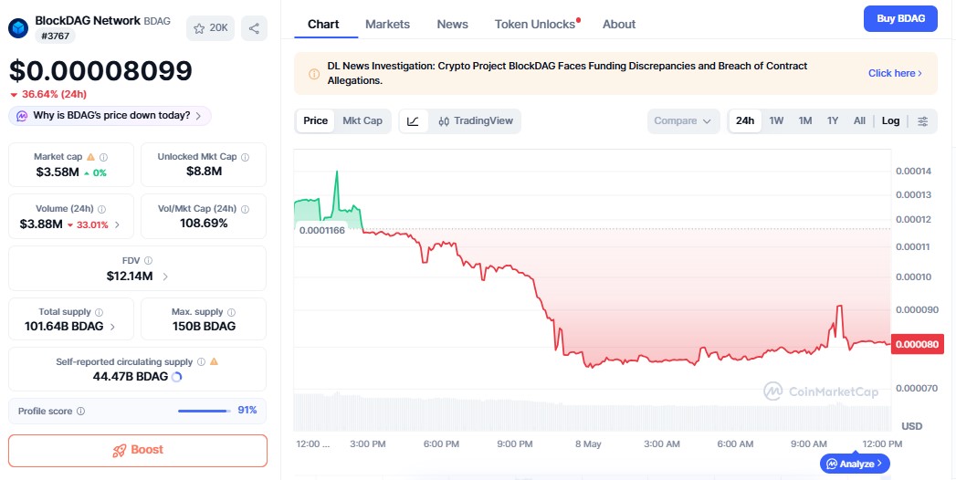Open FDV info icon
The width and height of the screenshot is (956, 480).
tap(148, 261)
